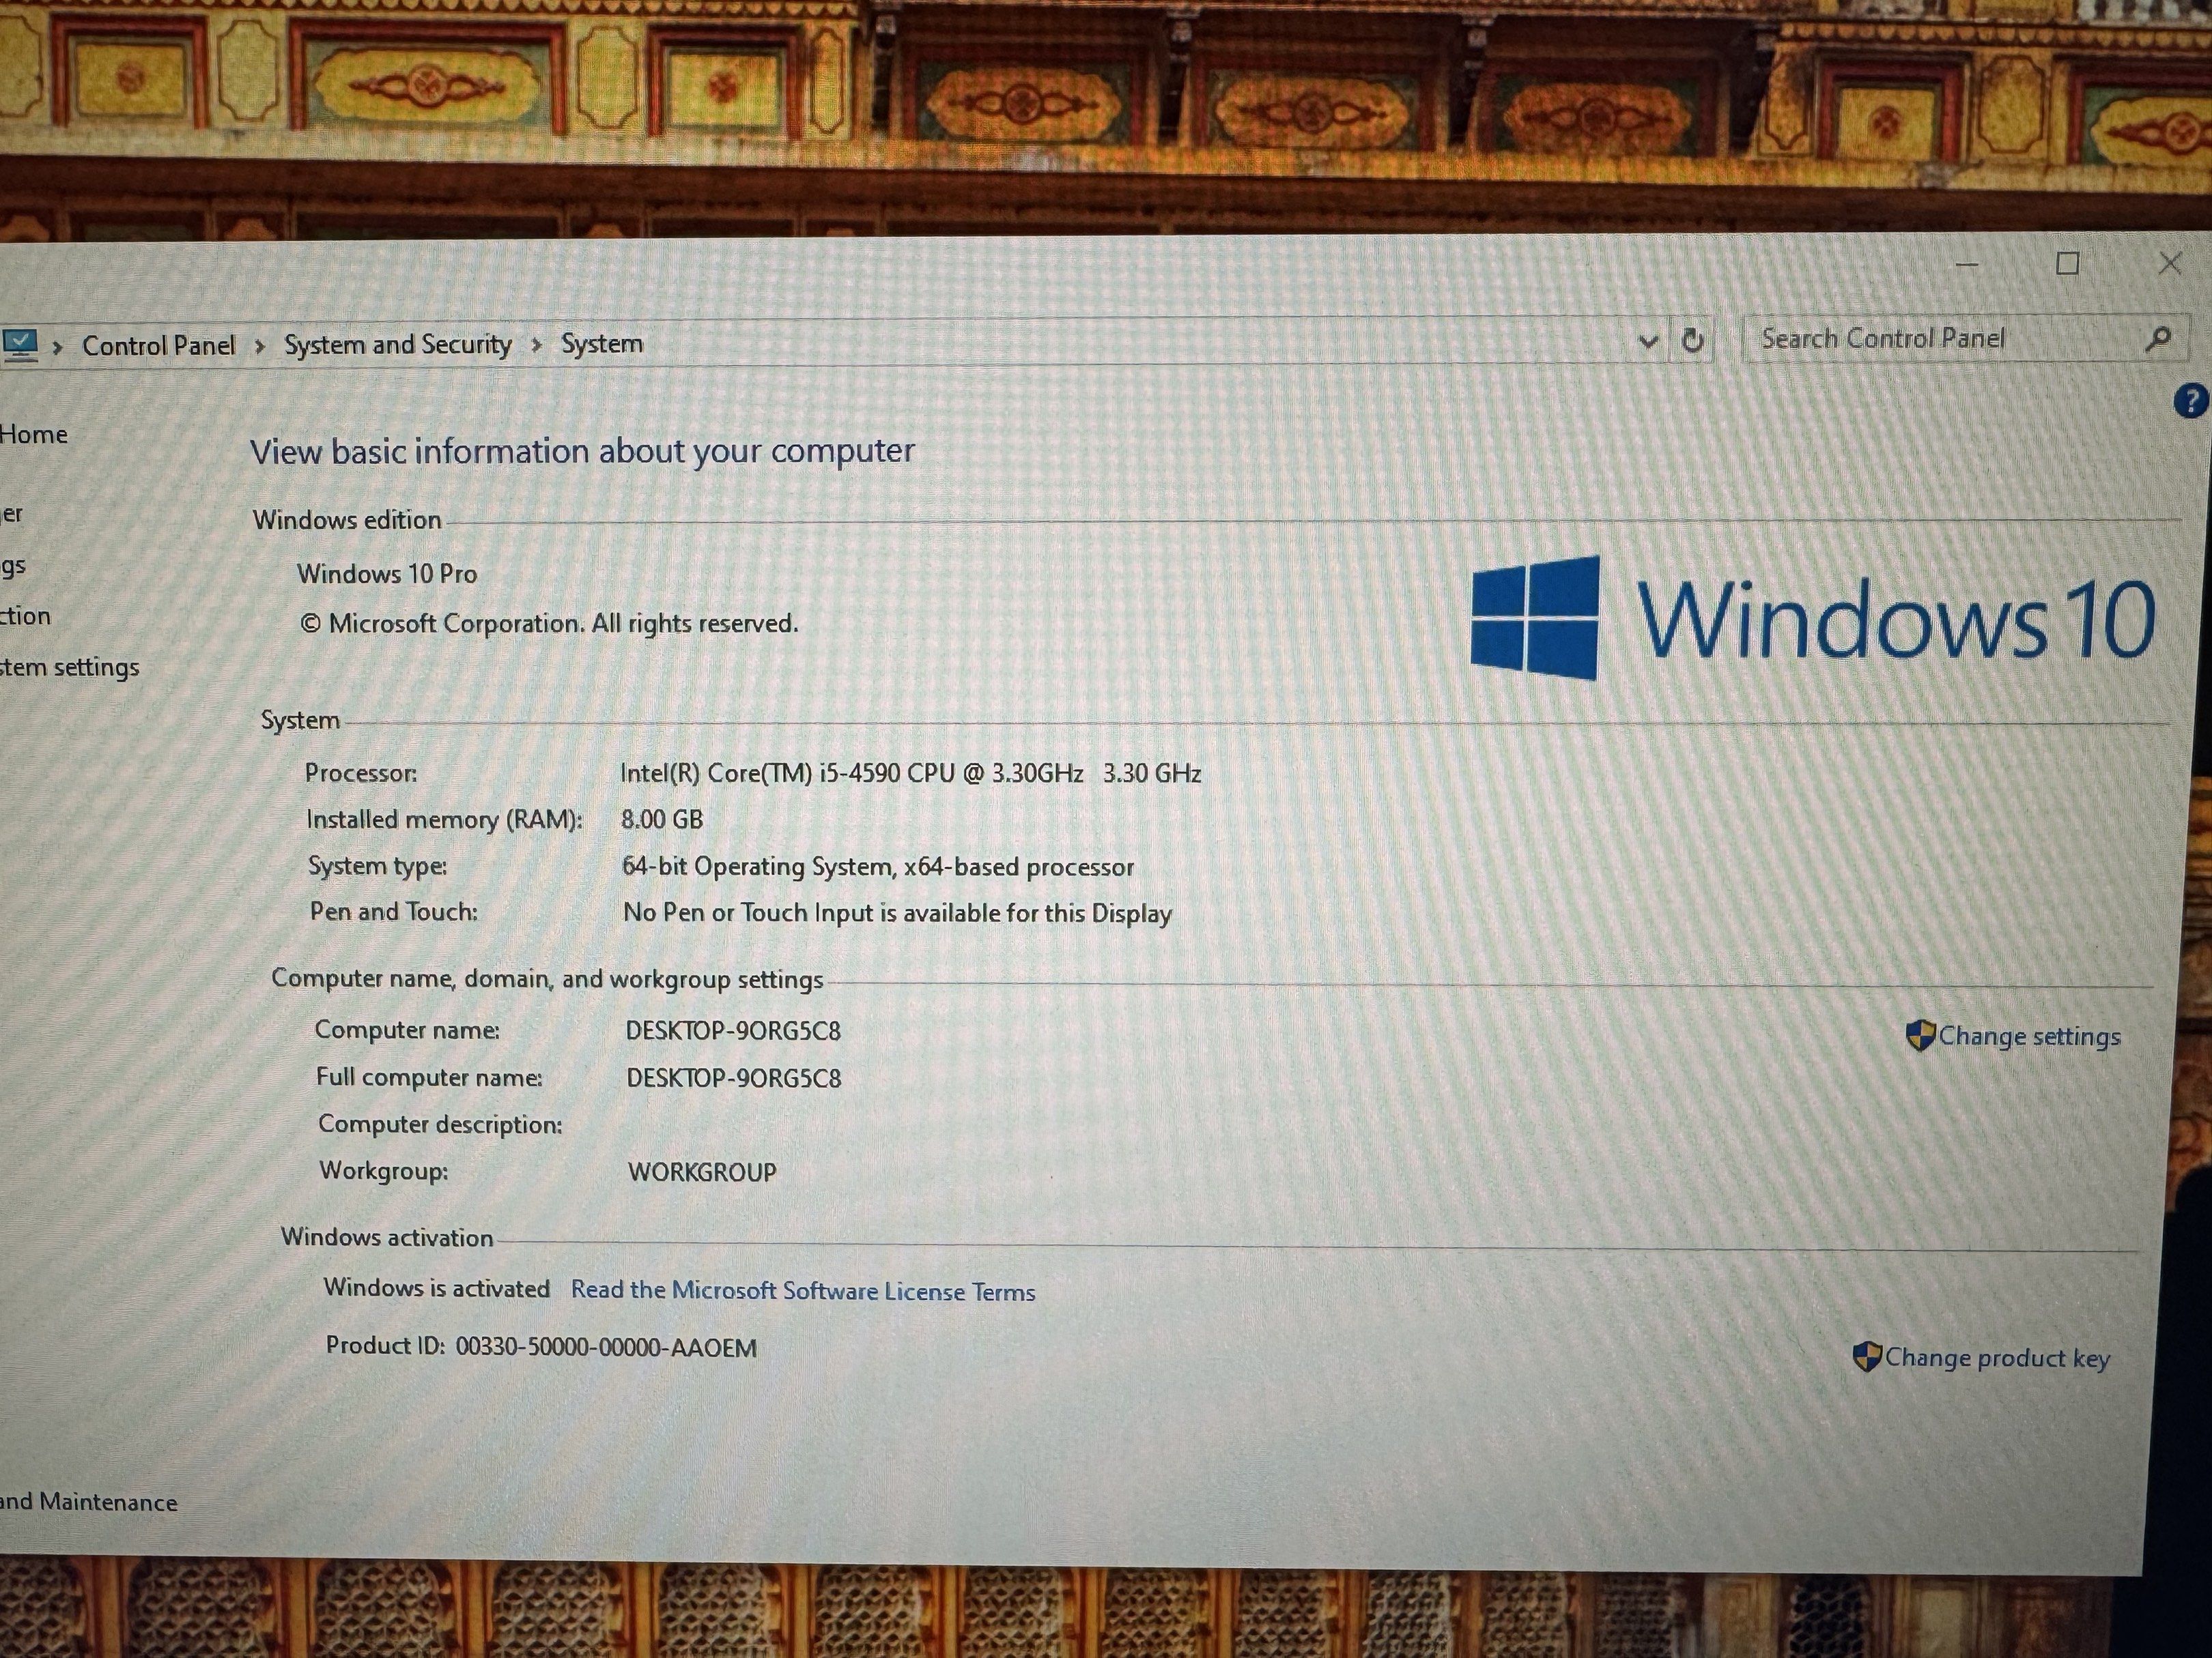2212x1658 pixels.
Task: Click the 'Windows 10 Pro' edition text
Action: click(387, 574)
